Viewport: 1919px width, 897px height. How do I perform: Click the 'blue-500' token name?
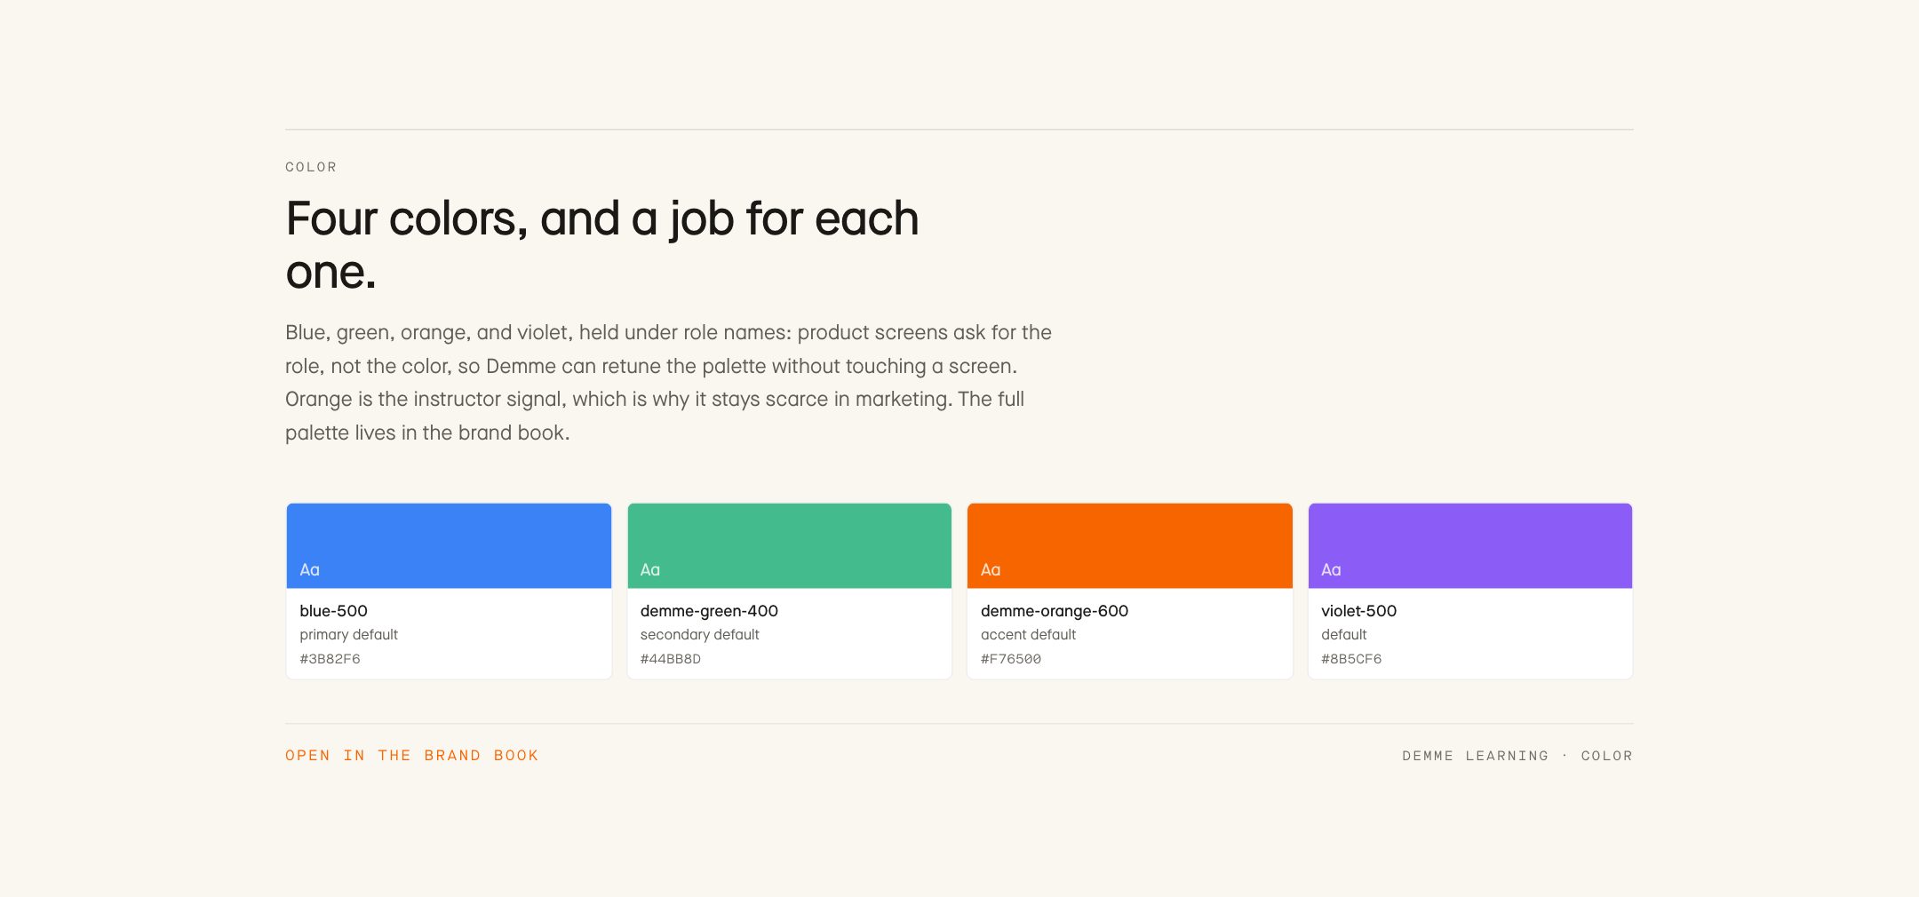coord(333,611)
